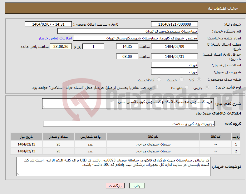Screen dimensions: 246x194
Task: Click date 1404/02/13 in row 1
Action: 26,144
